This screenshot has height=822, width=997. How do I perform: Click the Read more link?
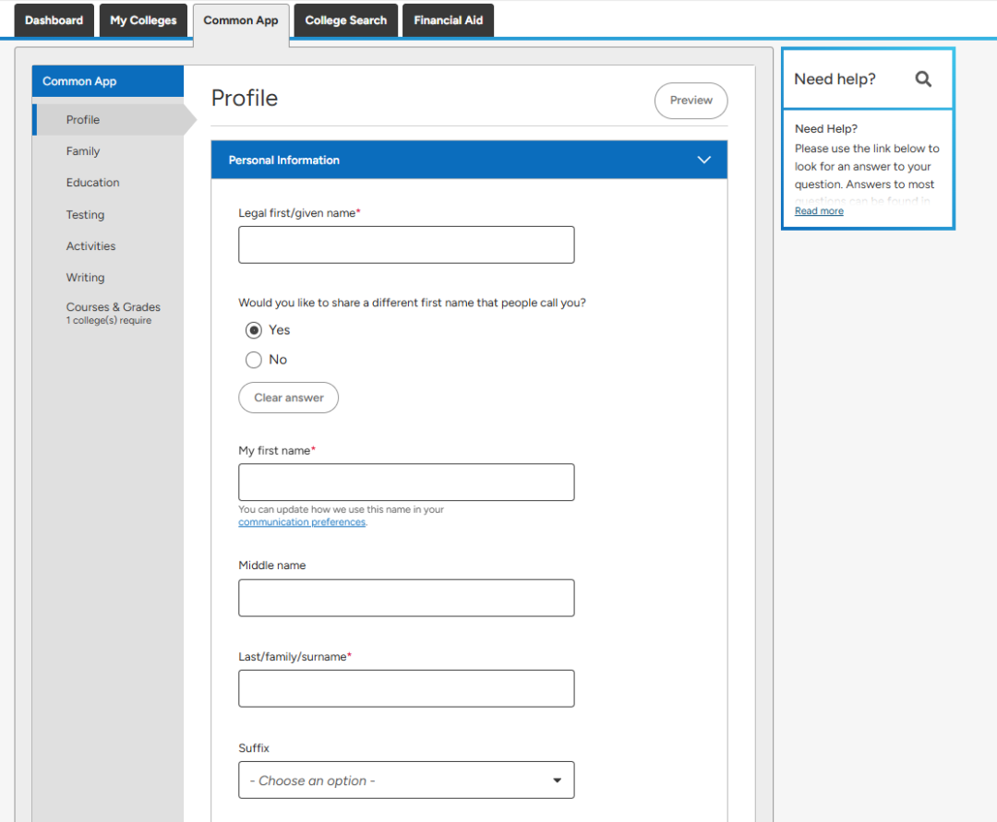(819, 211)
